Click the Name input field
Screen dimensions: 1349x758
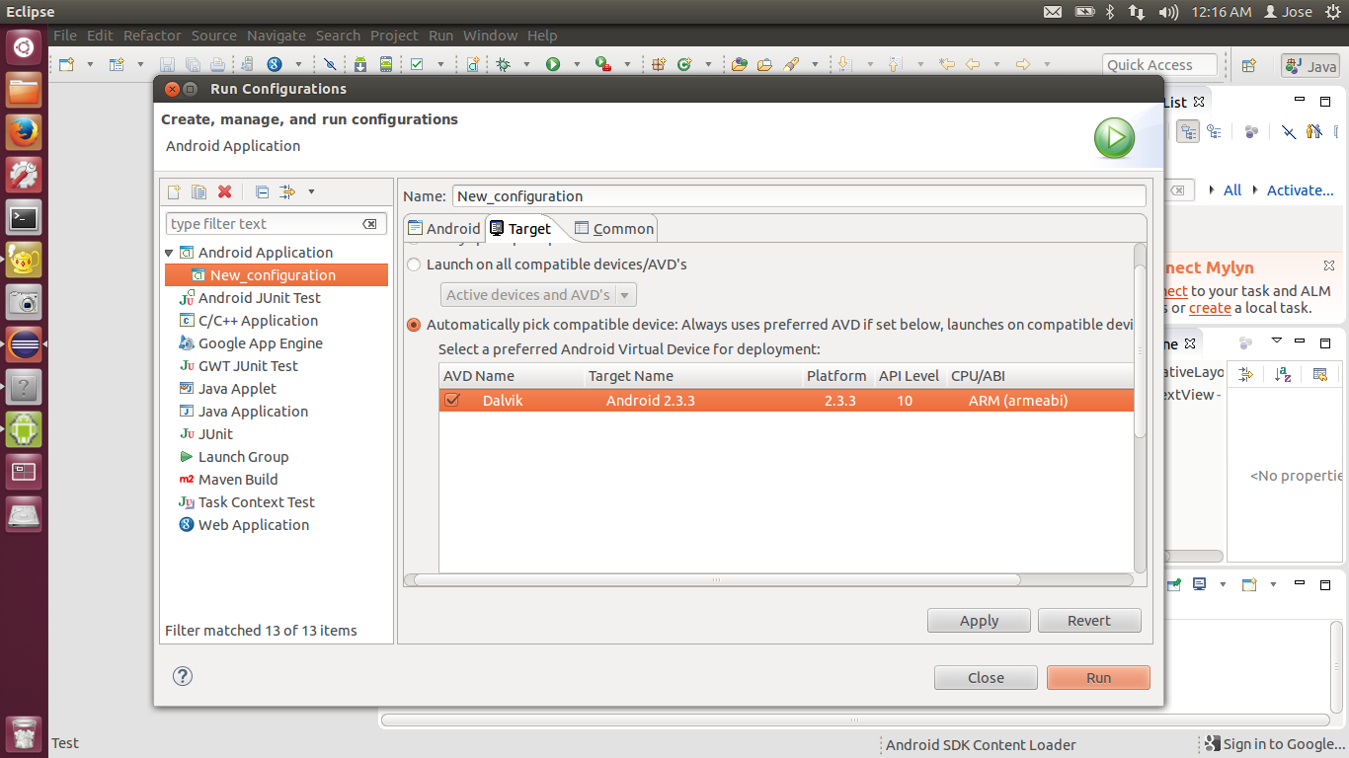point(799,196)
